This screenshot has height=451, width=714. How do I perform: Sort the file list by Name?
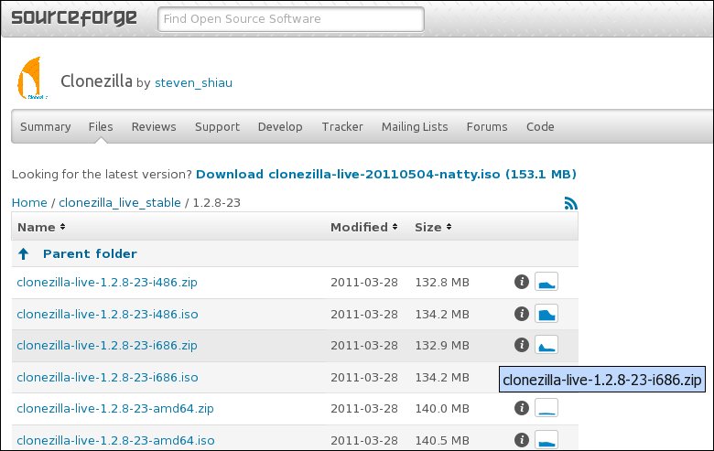tap(41, 227)
